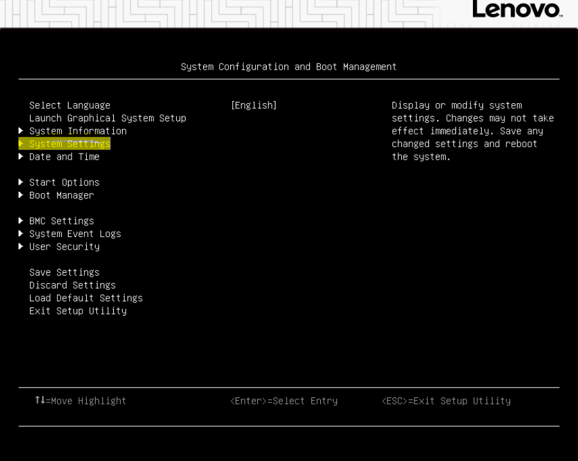Click the <Enter>=Select Entry hint

click(x=284, y=401)
